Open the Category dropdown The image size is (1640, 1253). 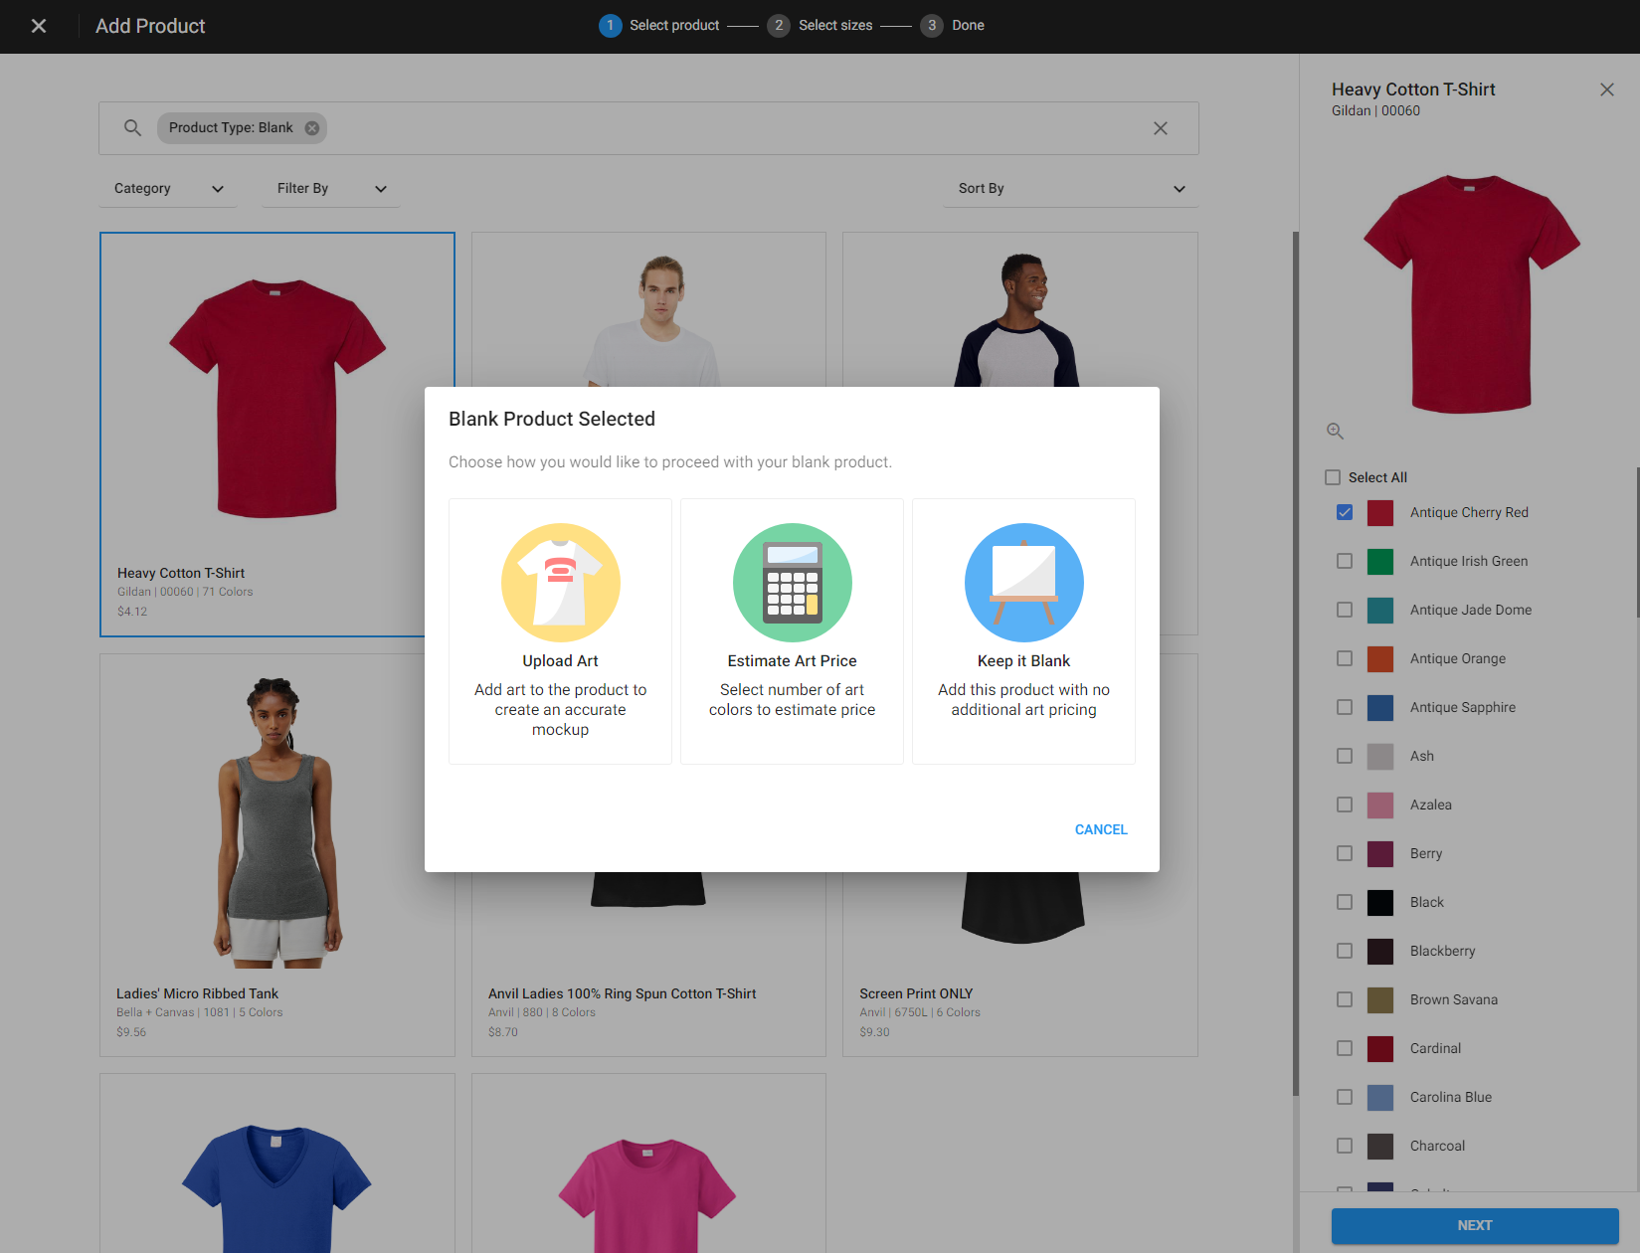point(168,188)
